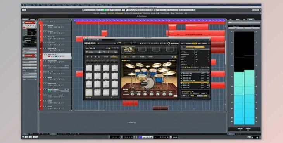283x143 pixels.
Task: Solo the Drums Room track
Action: pos(46,66)
